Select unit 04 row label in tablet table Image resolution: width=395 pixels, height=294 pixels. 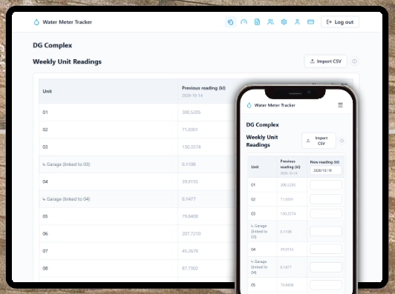[45, 181]
